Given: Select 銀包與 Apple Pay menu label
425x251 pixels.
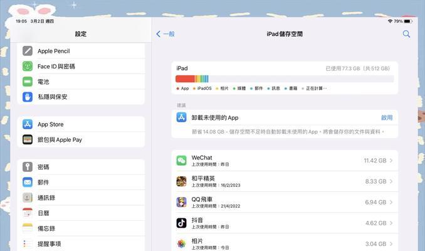Looking at the screenshot, I should click(x=60, y=140).
